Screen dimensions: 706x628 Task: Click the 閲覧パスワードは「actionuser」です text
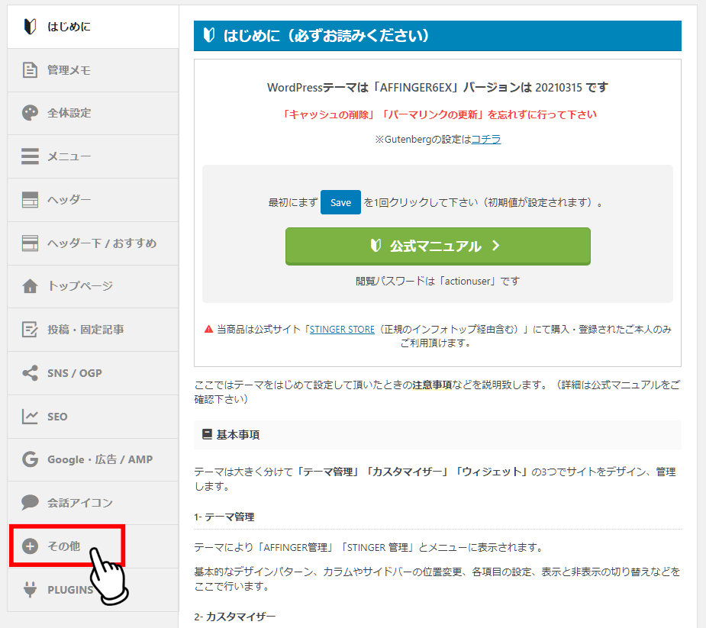437,282
